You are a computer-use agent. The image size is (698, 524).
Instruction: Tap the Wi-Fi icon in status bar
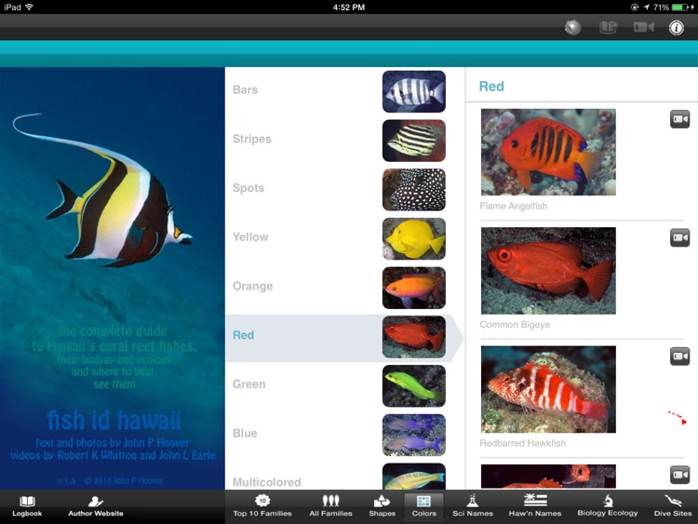coord(30,7)
